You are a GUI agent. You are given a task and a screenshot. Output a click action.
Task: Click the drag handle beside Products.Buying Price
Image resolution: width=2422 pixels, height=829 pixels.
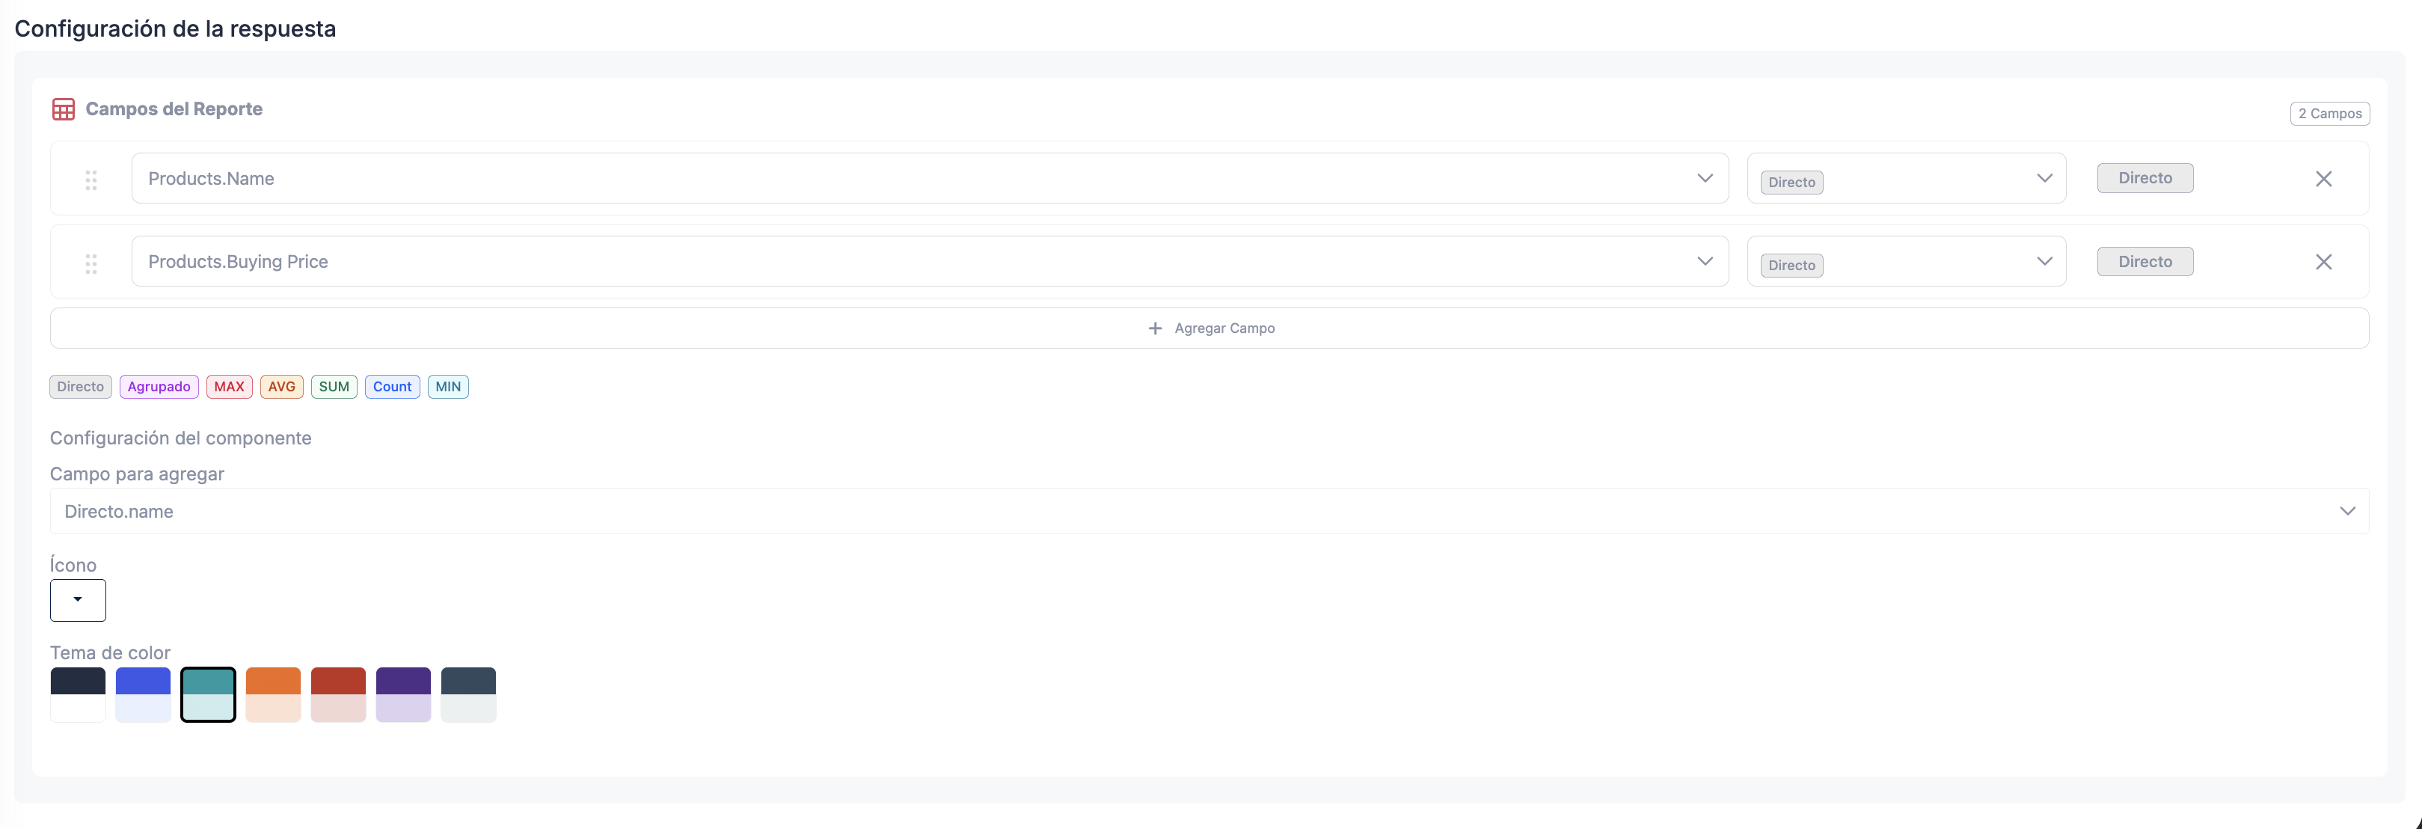91,263
